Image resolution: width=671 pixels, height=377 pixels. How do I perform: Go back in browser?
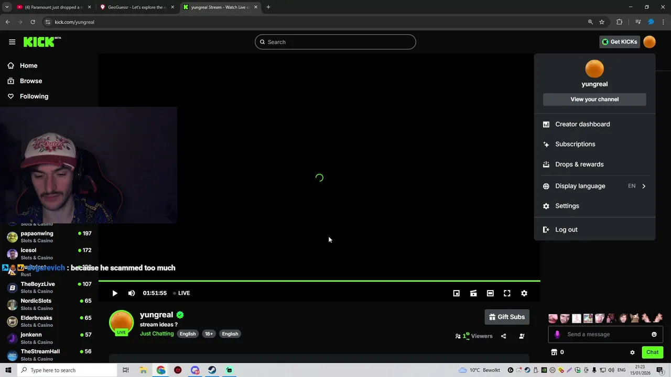7,22
